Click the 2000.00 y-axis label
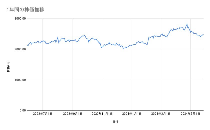210x130 pixels. pyautogui.click(x=20, y=49)
